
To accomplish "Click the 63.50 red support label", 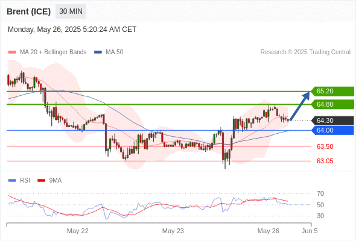I will coord(325,146).
